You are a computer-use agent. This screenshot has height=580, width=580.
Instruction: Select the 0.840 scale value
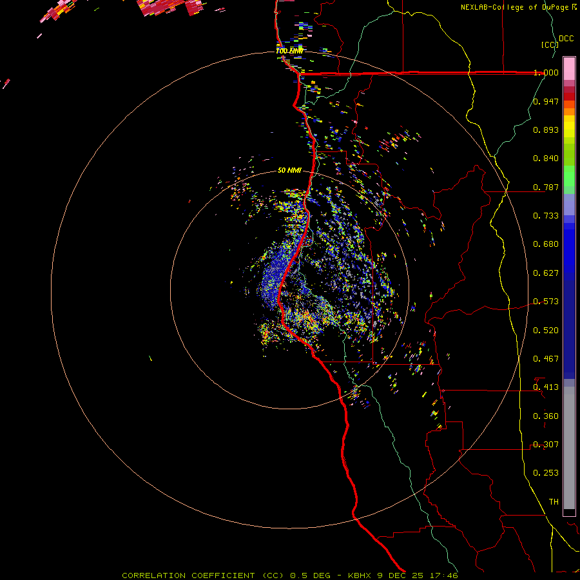coord(546,159)
